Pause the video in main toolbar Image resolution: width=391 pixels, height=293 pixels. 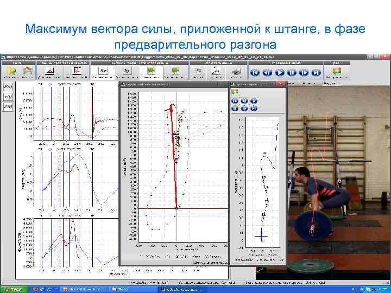click(292, 73)
